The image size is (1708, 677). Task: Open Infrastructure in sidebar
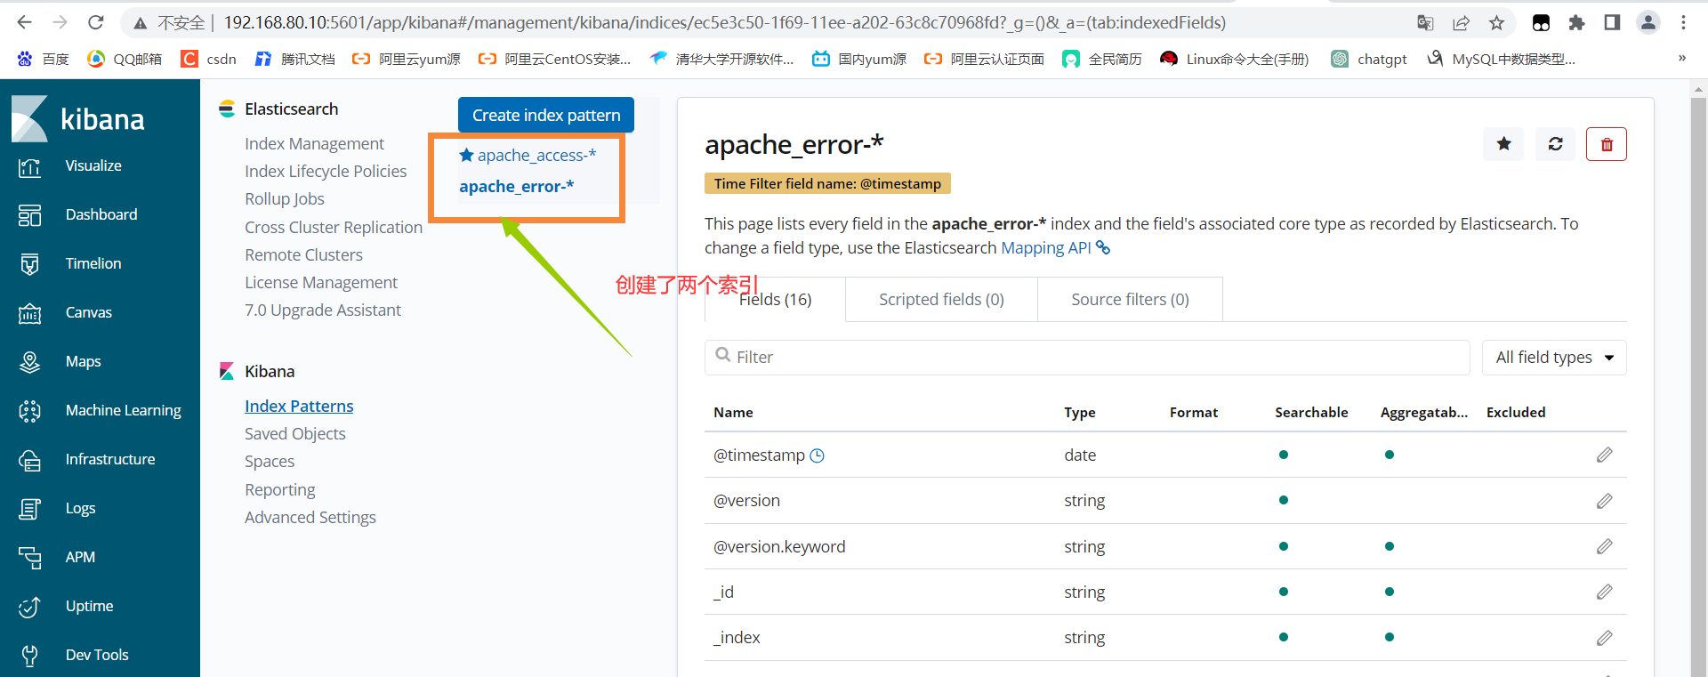click(x=110, y=460)
